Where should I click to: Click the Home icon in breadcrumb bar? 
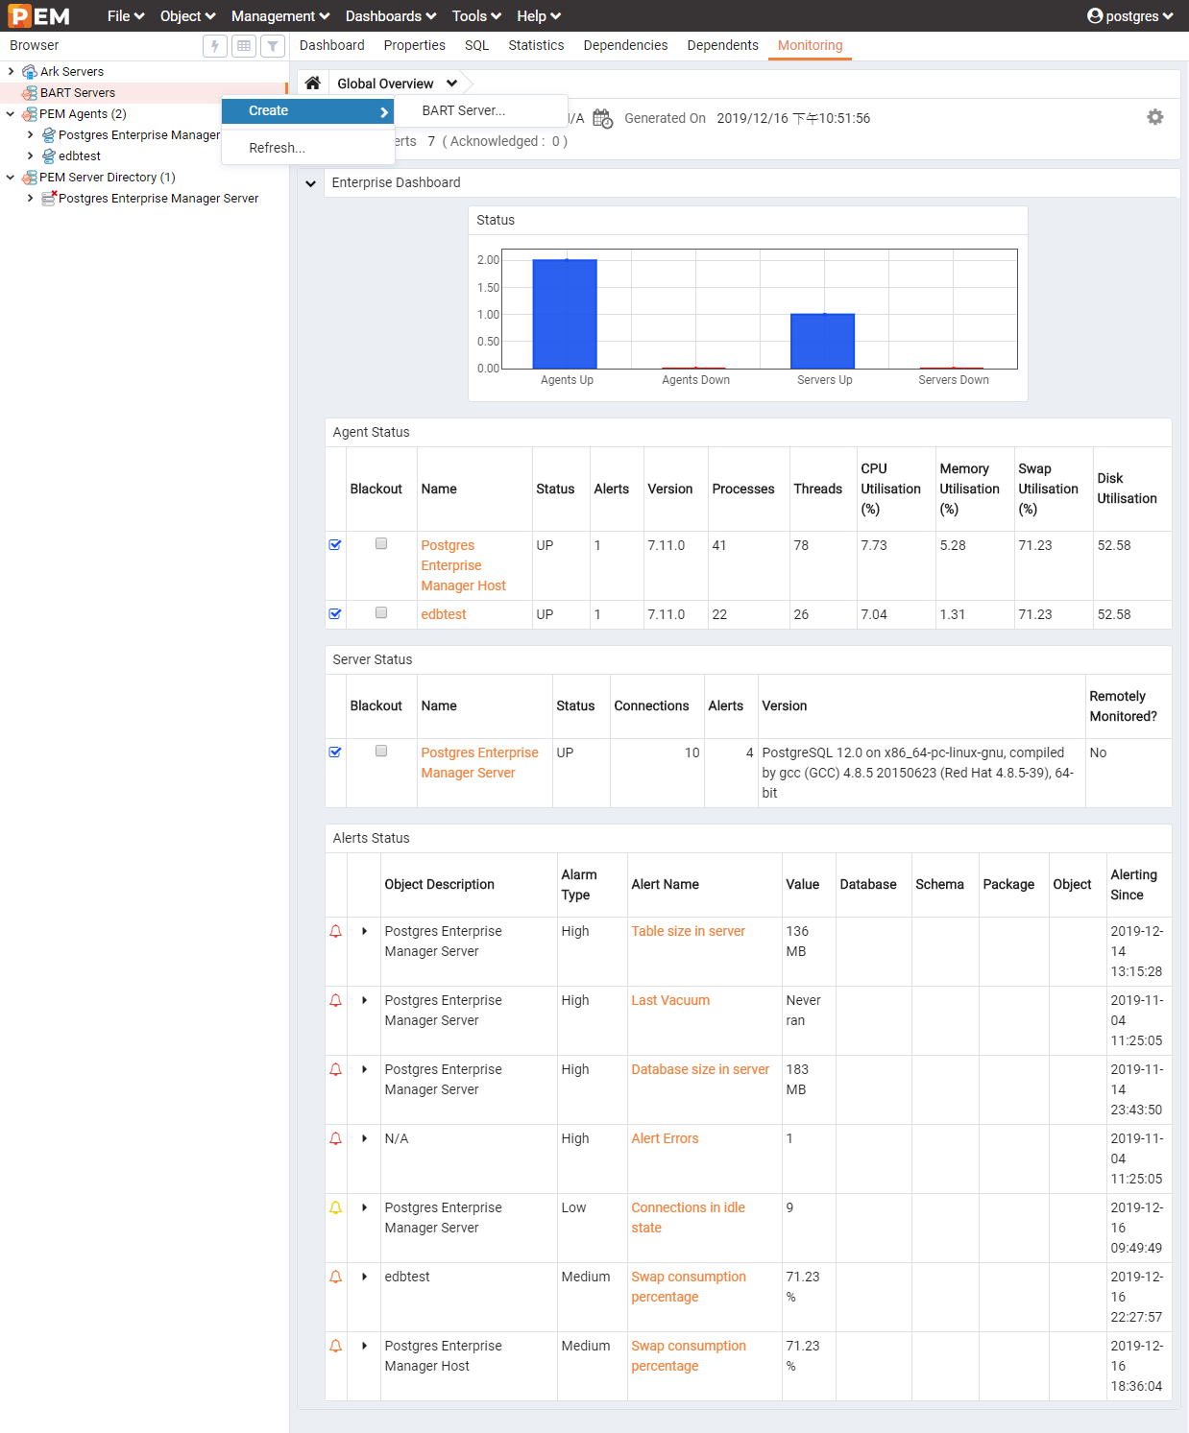click(x=312, y=84)
